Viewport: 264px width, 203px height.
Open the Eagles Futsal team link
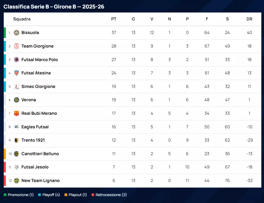pyautogui.click(x=35, y=127)
